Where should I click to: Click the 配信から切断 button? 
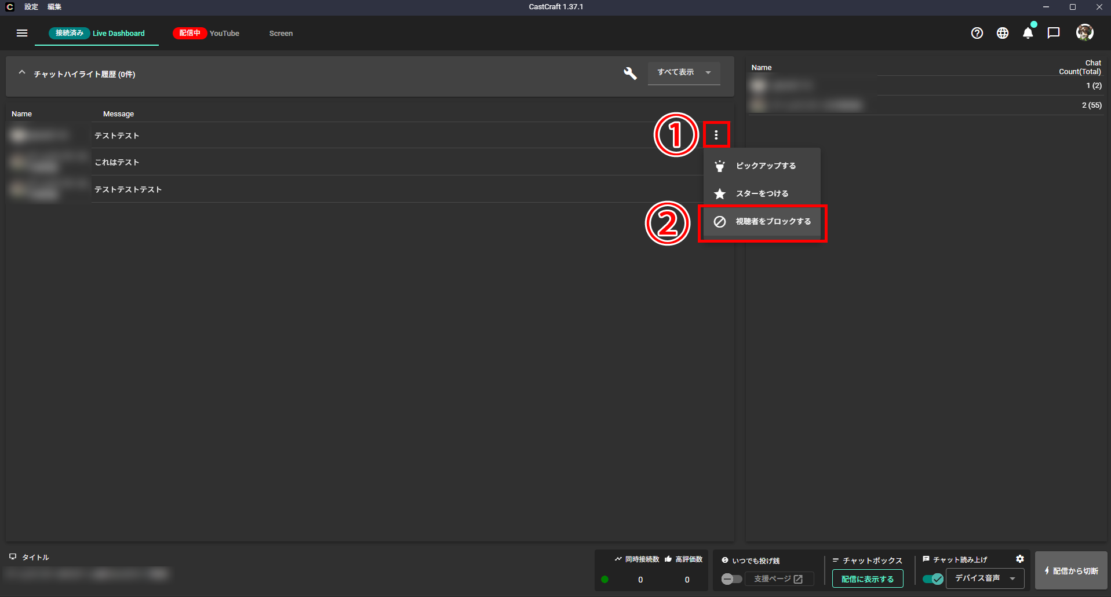click(x=1071, y=570)
